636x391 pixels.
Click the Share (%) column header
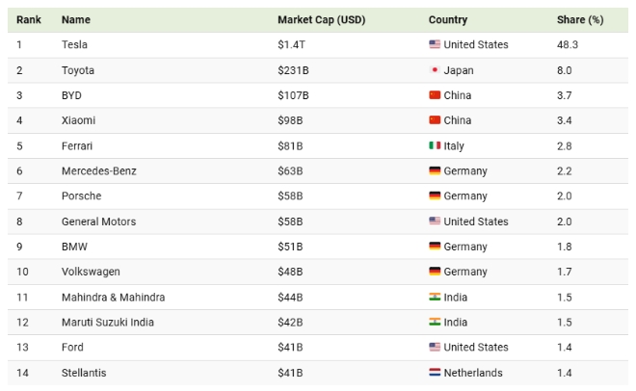[x=579, y=20]
